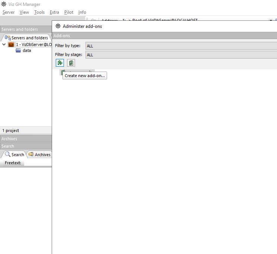Viewport: 277px width, 254px height.
Task: Open the Pilot menu
Action: pos(69,12)
